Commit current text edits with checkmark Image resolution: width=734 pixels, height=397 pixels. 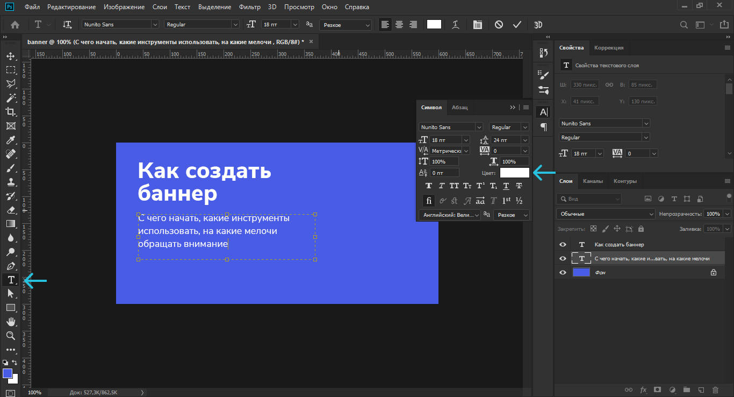coord(517,25)
